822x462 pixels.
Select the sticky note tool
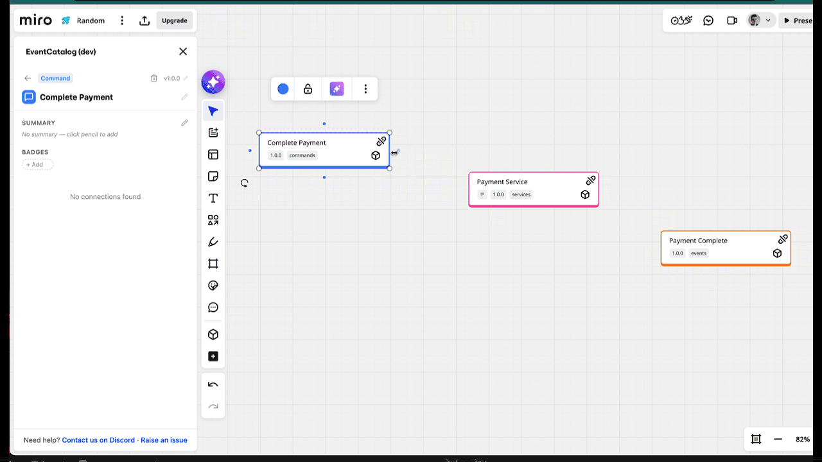213,176
